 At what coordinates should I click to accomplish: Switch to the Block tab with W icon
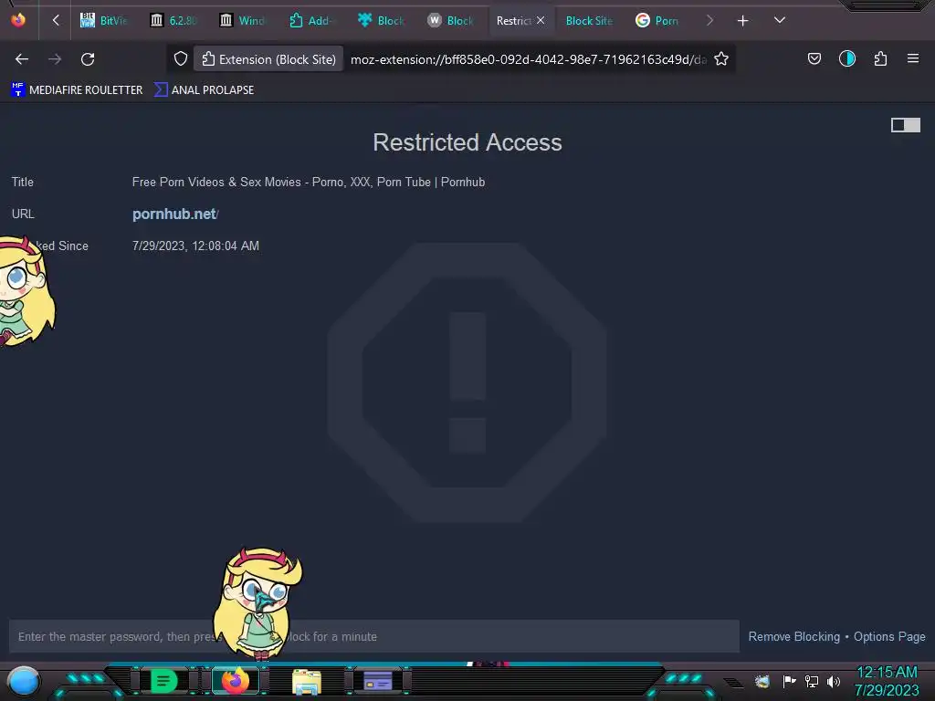point(450,21)
